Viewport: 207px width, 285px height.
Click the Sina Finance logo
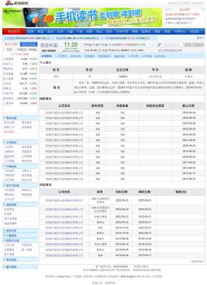coord(17,3)
